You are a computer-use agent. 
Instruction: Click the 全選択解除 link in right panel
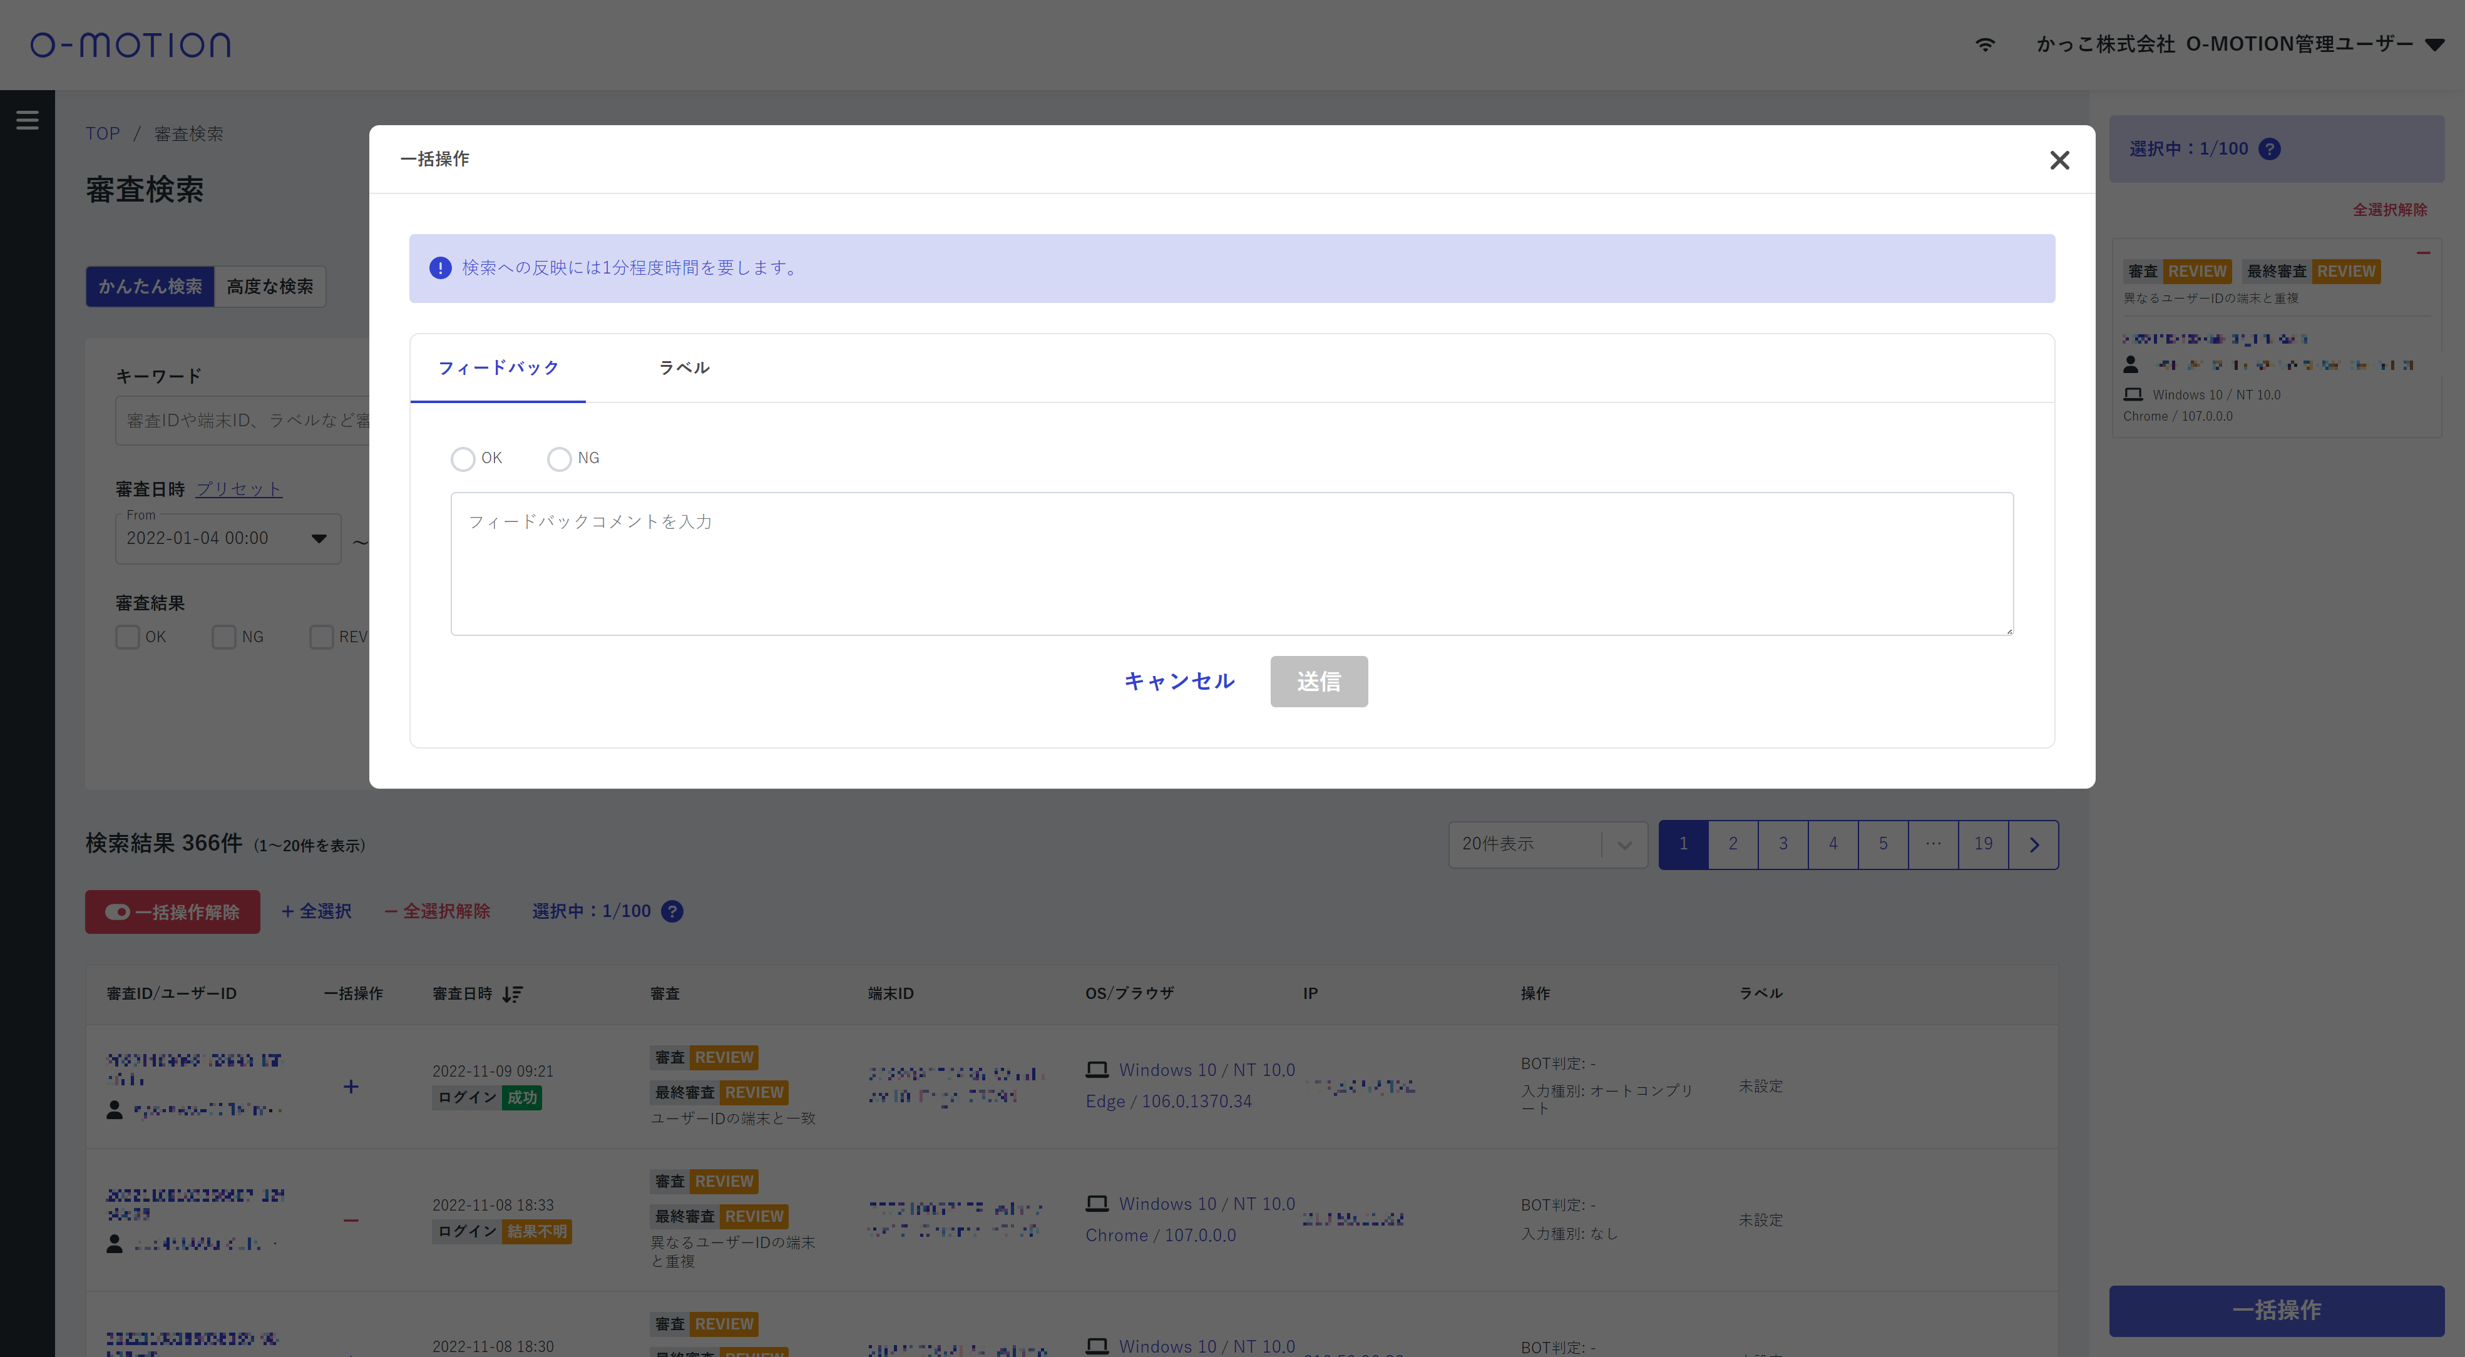click(2389, 210)
